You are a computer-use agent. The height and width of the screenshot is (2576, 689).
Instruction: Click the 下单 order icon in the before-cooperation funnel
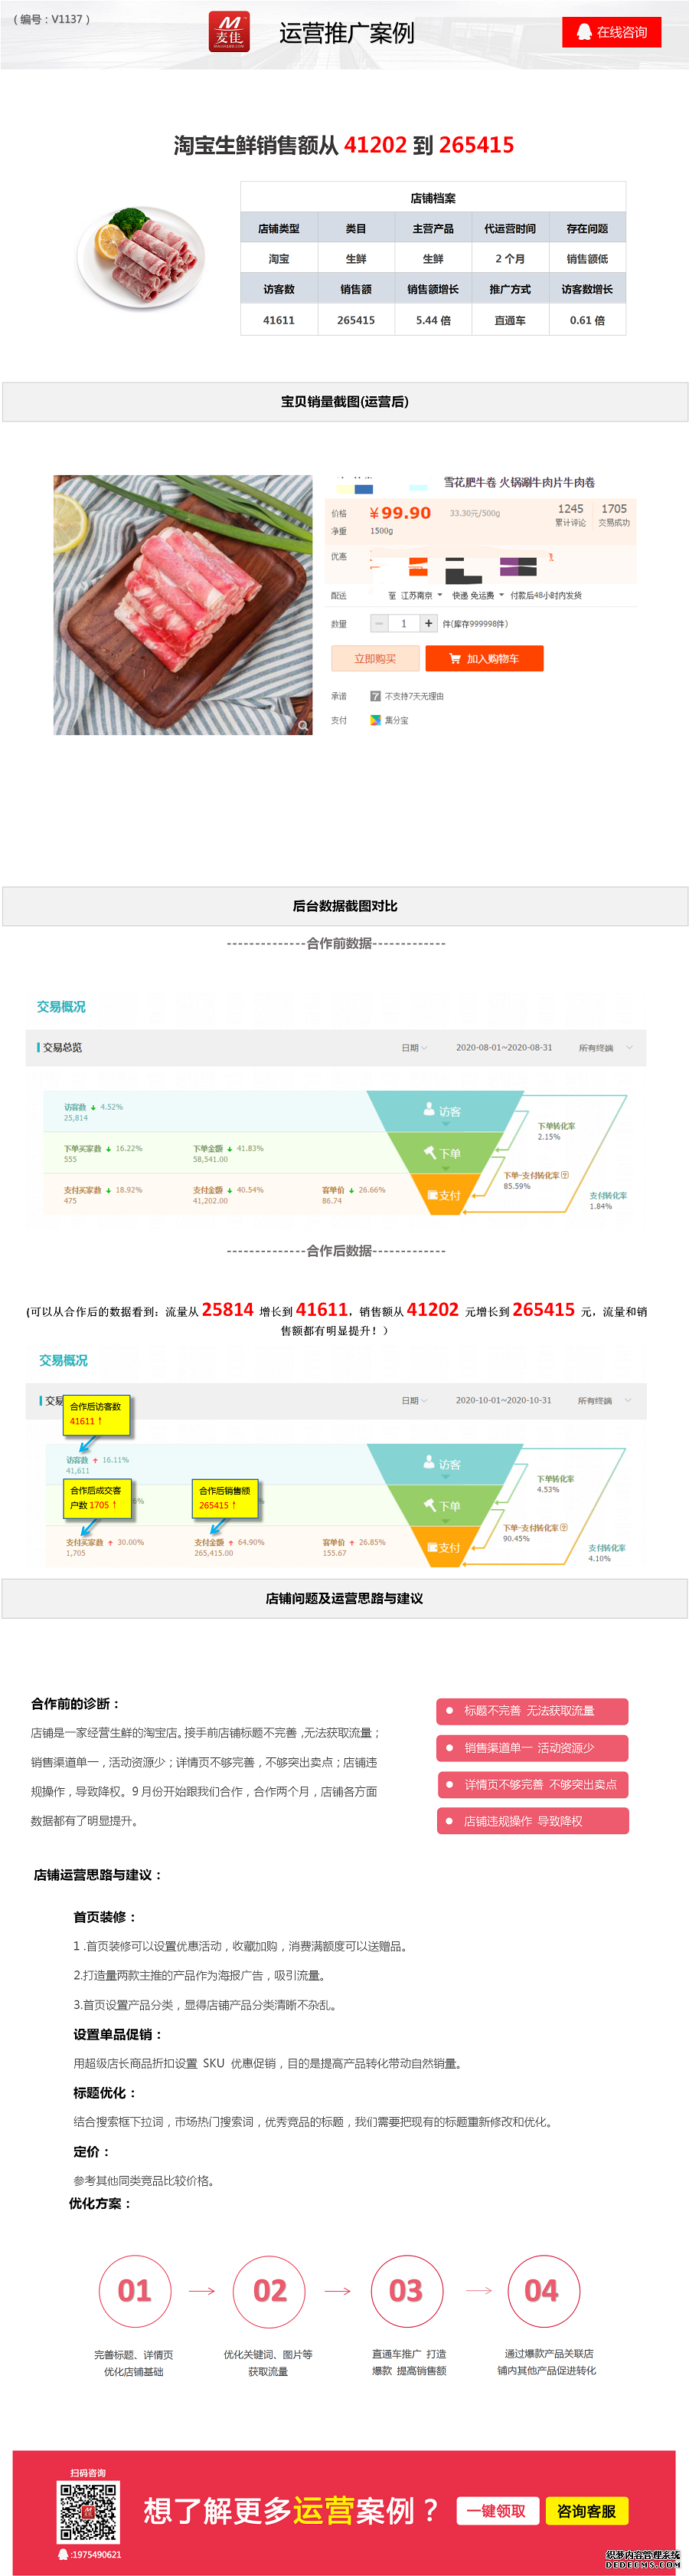coord(429,1152)
